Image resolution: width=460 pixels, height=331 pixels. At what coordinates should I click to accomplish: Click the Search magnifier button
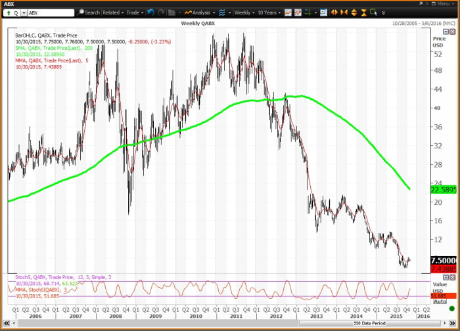pyautogui.click(x=89, y=12)
